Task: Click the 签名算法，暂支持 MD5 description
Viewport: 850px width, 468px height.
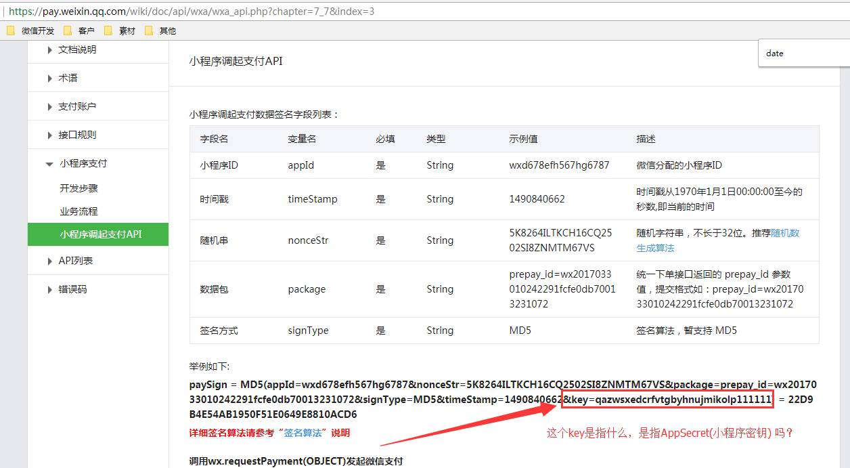Action: (686, 331)
